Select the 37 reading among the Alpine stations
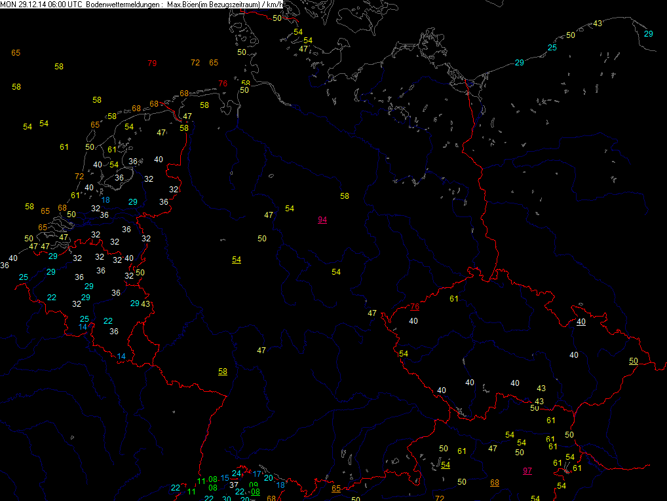This screenshot has width=667, height=501. 234,485
